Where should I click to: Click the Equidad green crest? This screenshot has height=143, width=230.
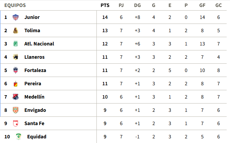pos(19,137)
